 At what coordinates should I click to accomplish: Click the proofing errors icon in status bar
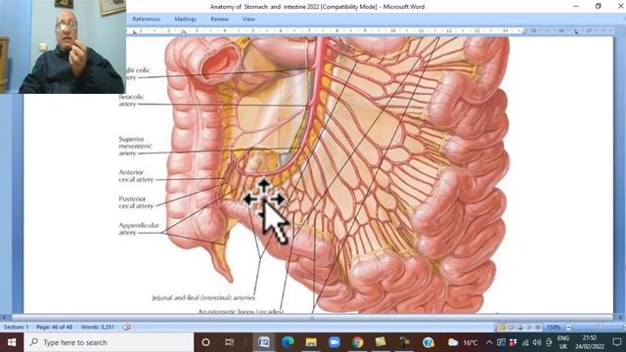click(x=127, y=327)
